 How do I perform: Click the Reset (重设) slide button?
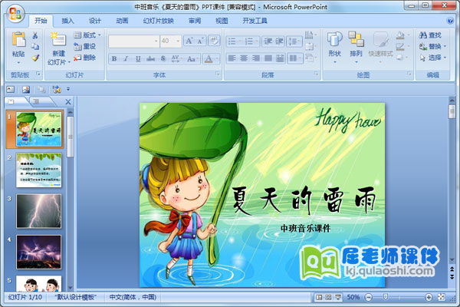(x=85, y=46)
